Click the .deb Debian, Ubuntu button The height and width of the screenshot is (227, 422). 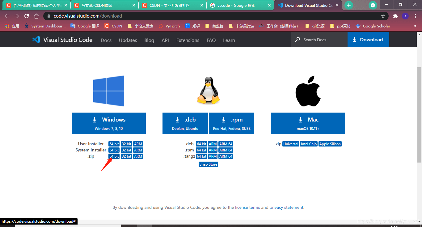(x=185, y=123)
